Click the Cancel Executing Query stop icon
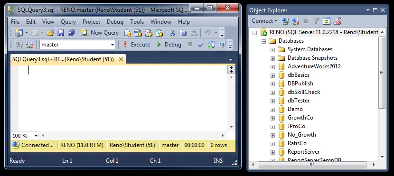This screenshot has height=176, width=394. [190, 45]
